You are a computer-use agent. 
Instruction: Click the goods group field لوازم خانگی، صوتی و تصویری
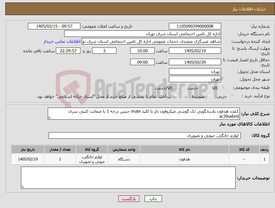tap(145, 136)
